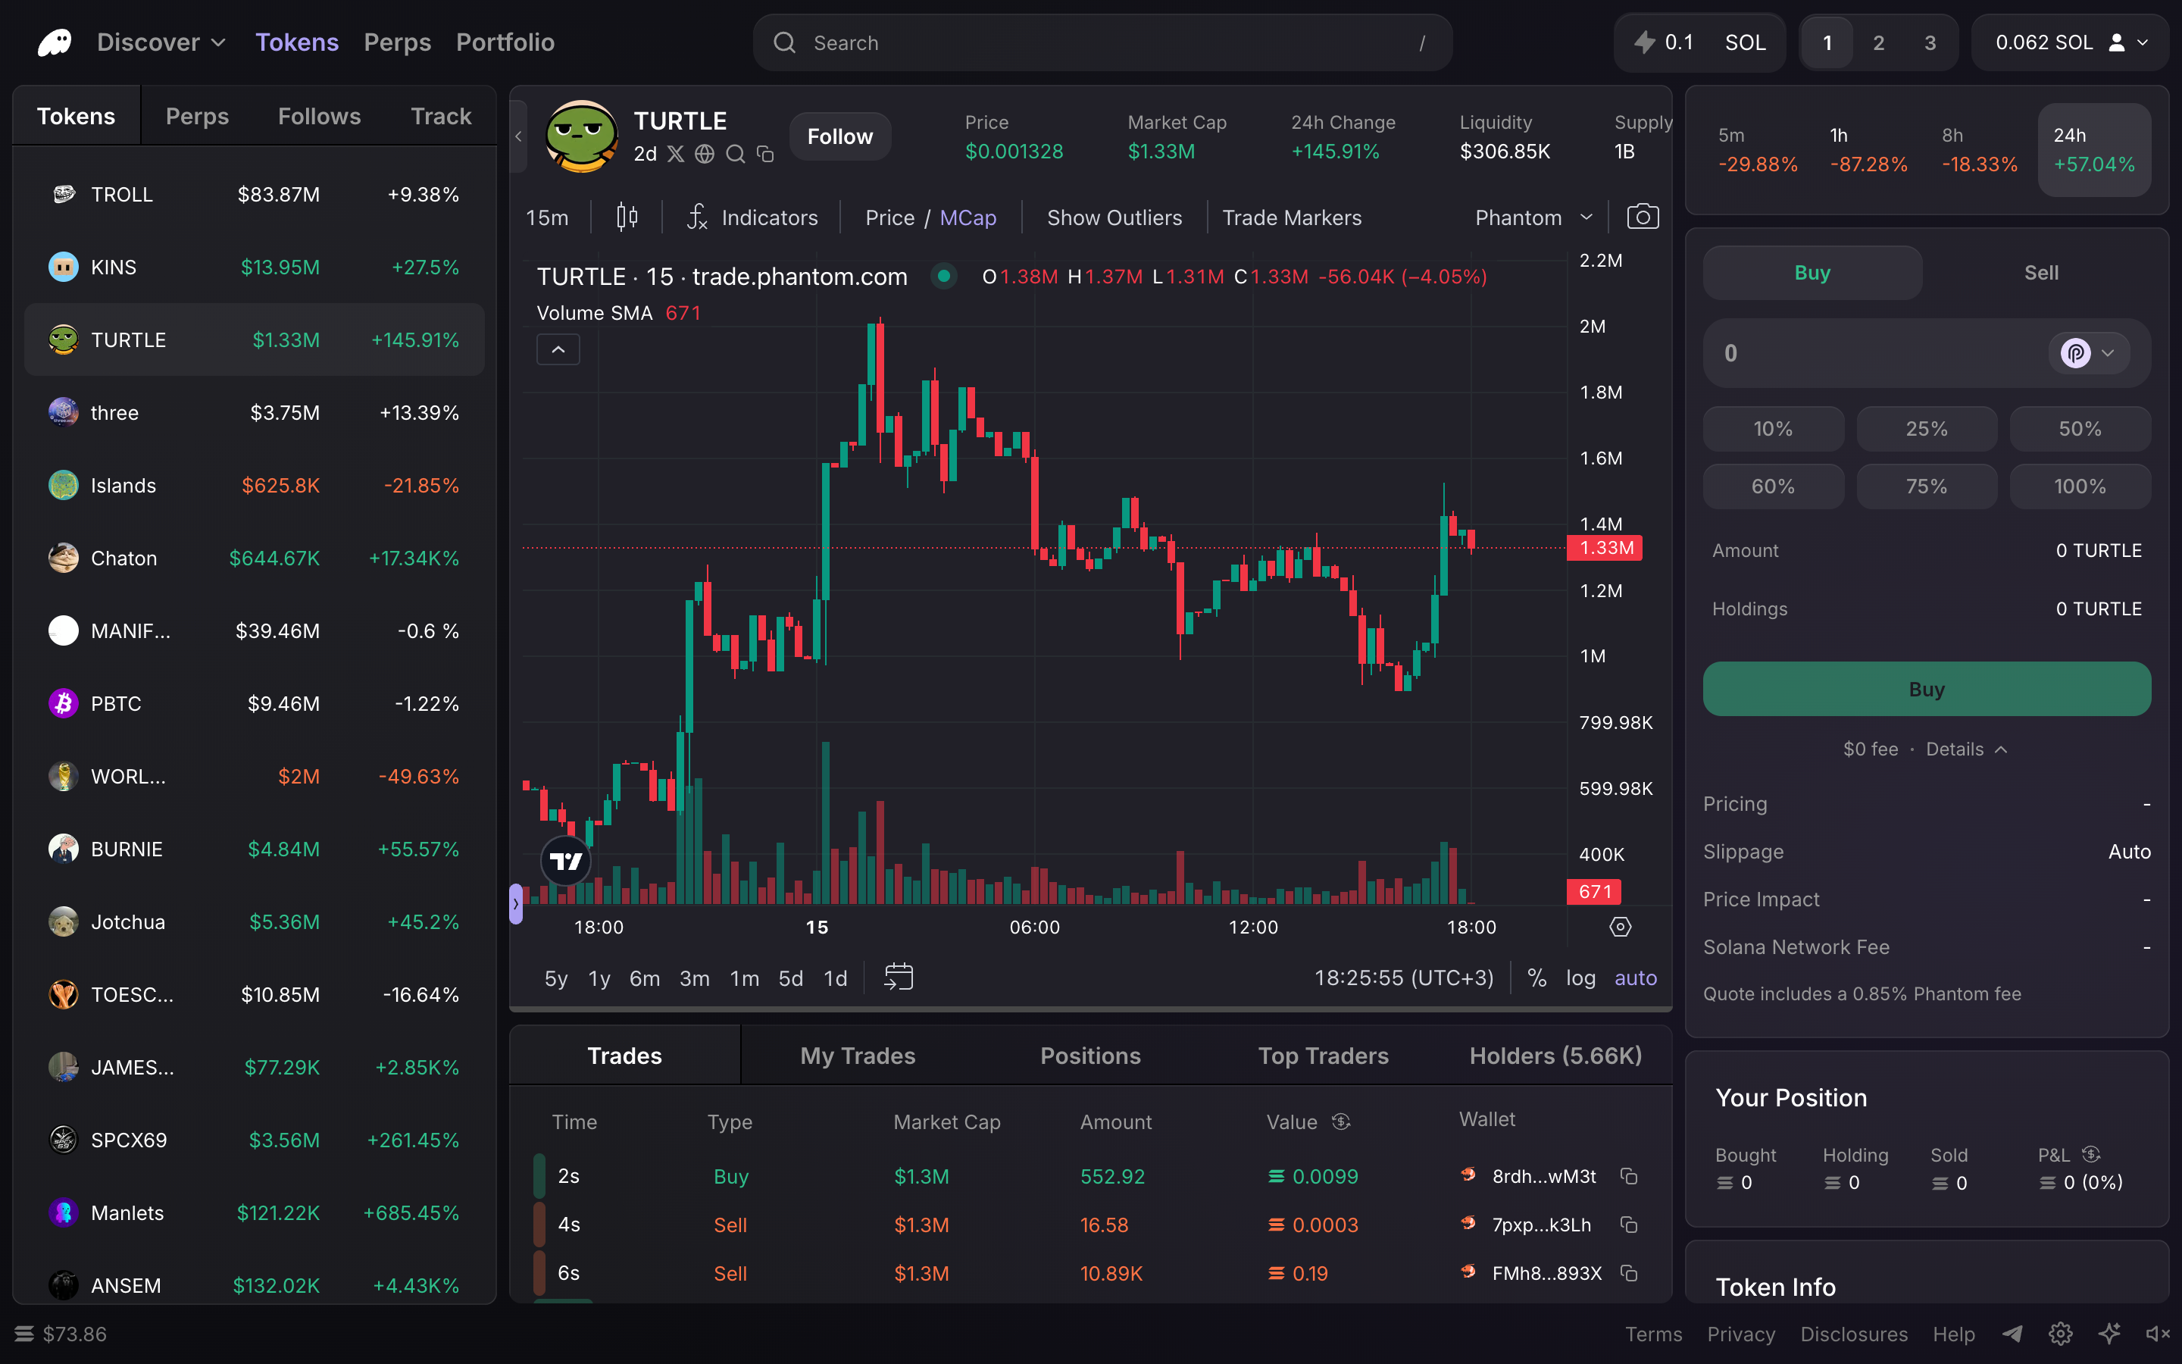Image resolution: width=2182 pixels, height=1364 pixels.
Task: Open Discover dropdown menu
Action: 161,42
